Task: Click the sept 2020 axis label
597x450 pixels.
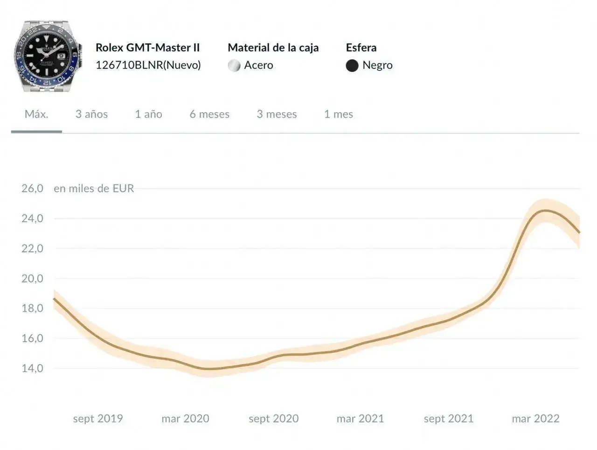Action: [273, 419]
